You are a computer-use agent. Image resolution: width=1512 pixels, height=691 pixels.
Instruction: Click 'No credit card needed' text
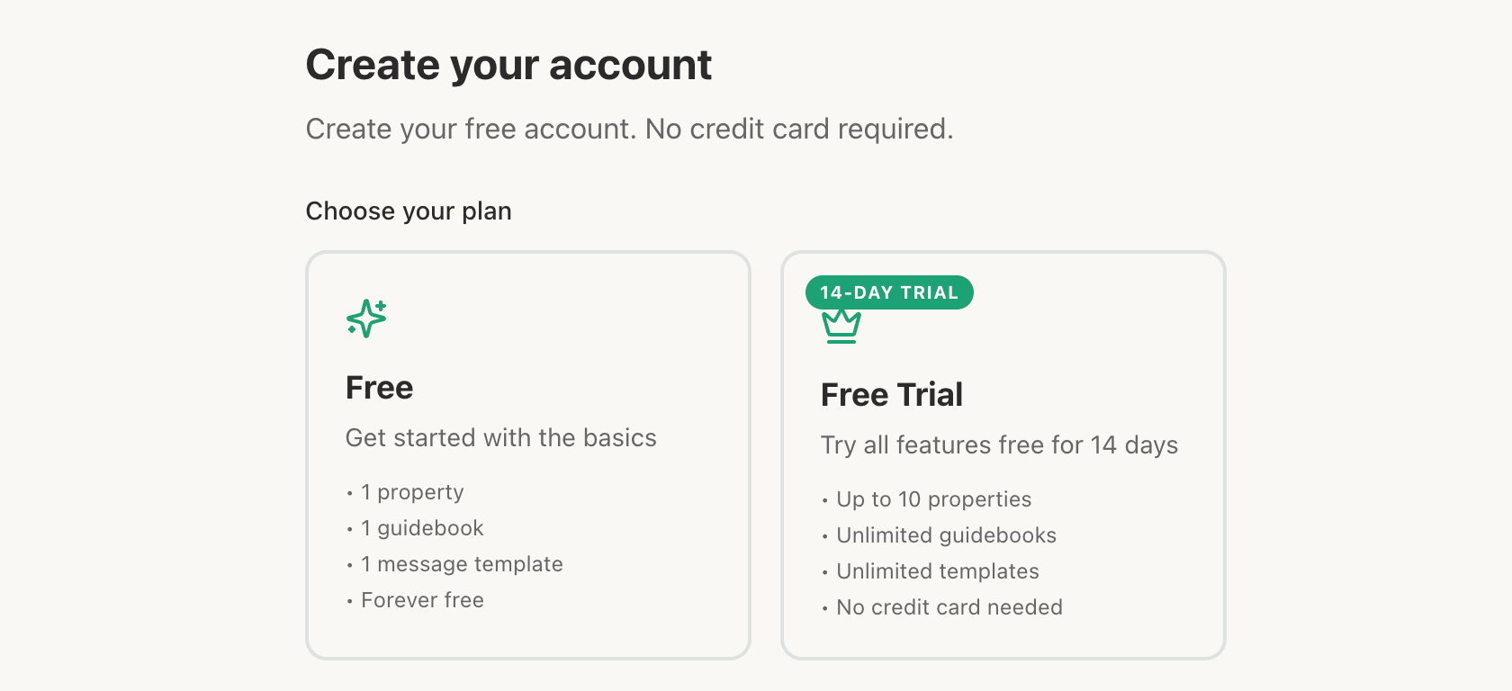coord(949,607)
